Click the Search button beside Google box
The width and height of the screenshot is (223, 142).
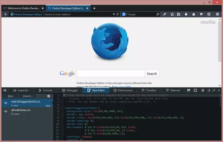point(152,73)
